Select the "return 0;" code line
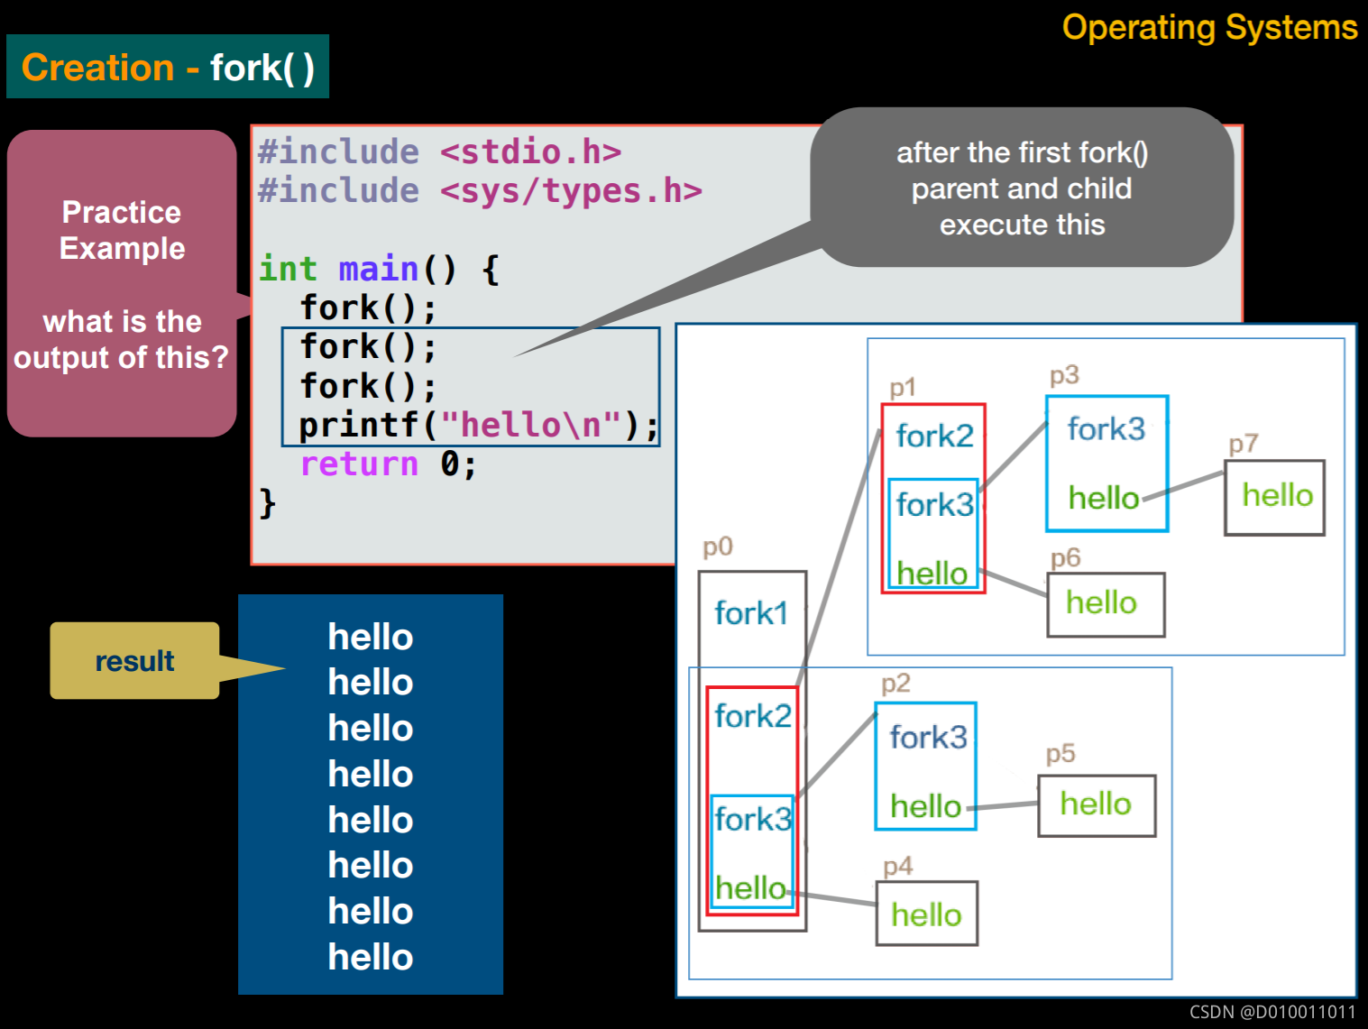The height and width of the screenshot is (1029, 1368). pos(388,464)
